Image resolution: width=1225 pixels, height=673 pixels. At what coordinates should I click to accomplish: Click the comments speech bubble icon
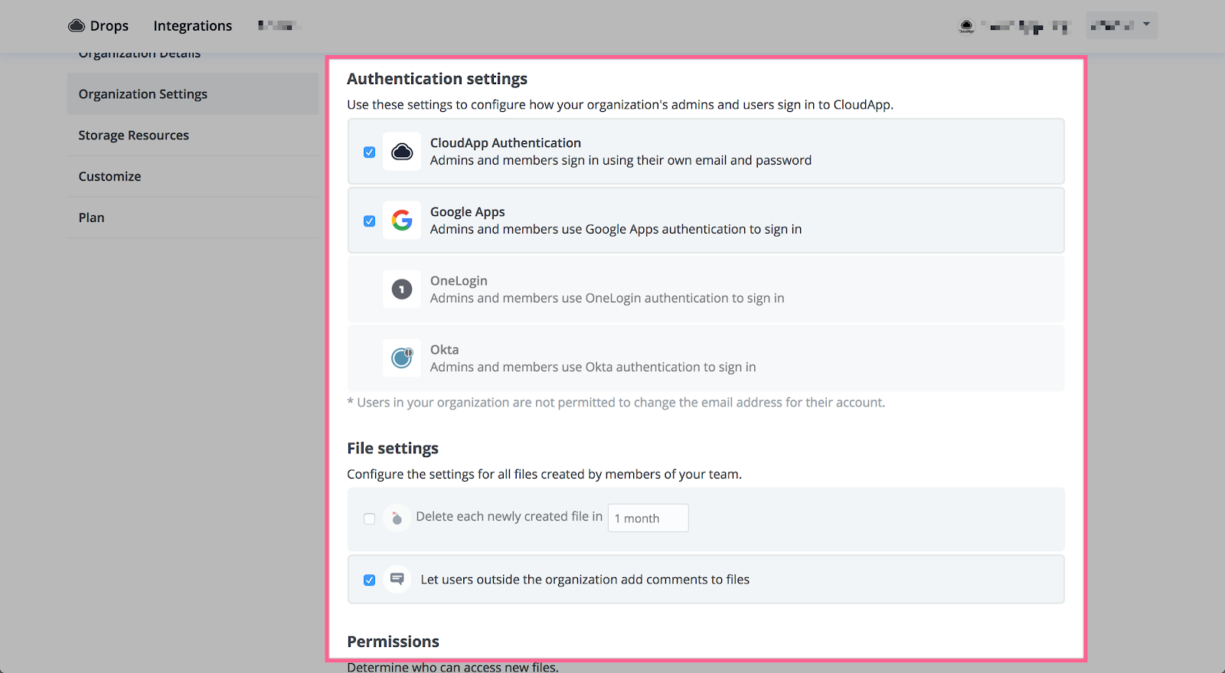397,580
